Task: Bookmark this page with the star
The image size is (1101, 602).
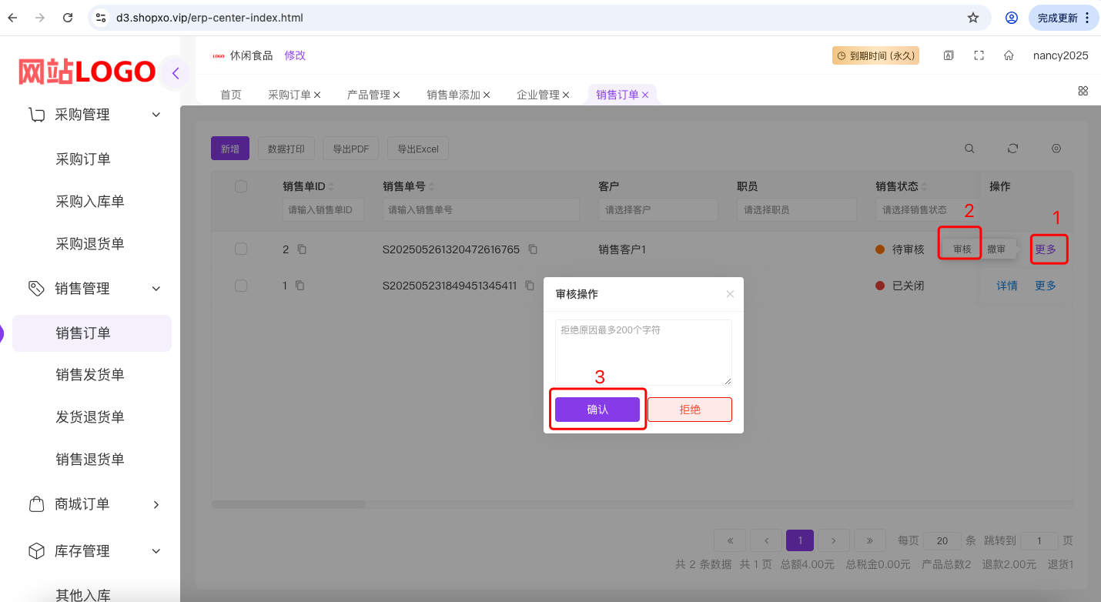Action: coord(973,18)
